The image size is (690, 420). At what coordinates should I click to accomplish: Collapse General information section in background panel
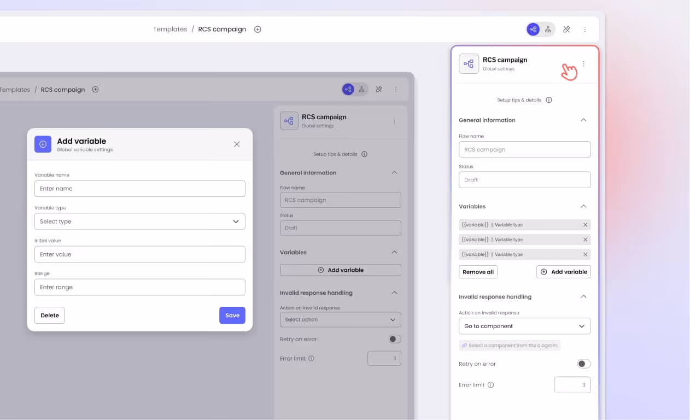pos(394,173)
